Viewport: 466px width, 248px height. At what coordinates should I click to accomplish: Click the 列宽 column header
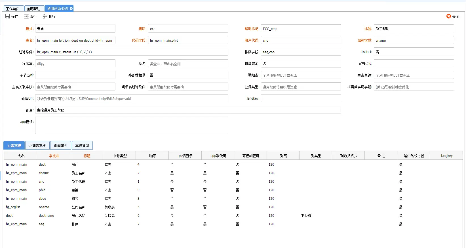(x=283, y=155)
